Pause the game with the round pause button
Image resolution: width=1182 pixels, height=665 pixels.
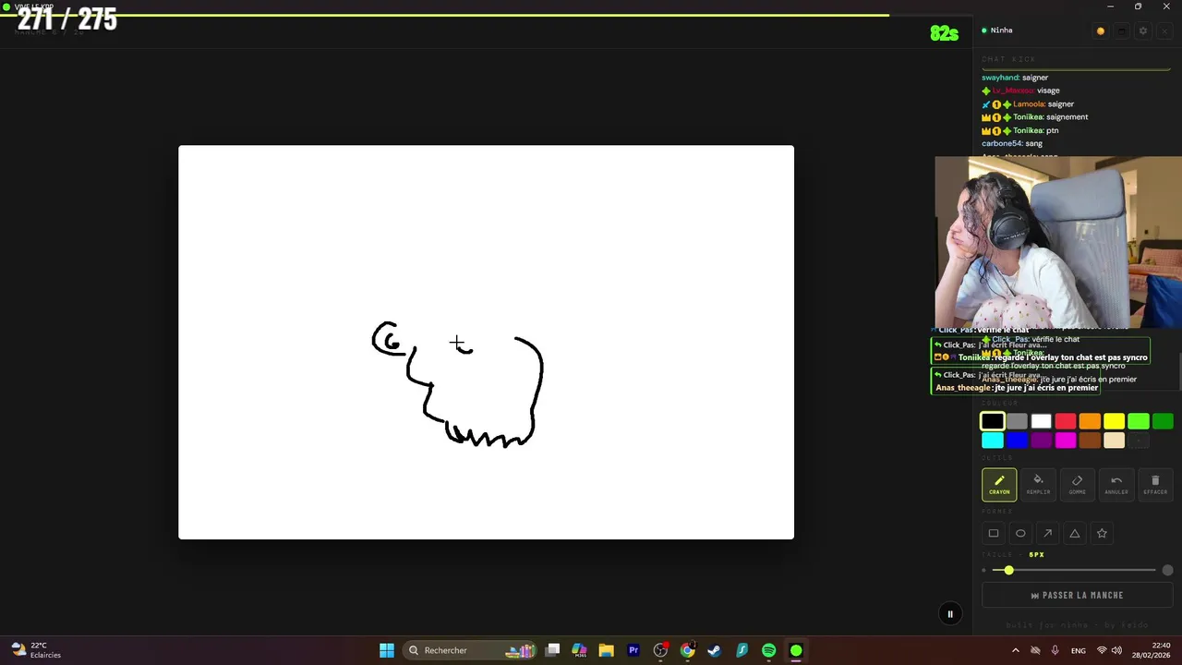[x=949, y=614]
